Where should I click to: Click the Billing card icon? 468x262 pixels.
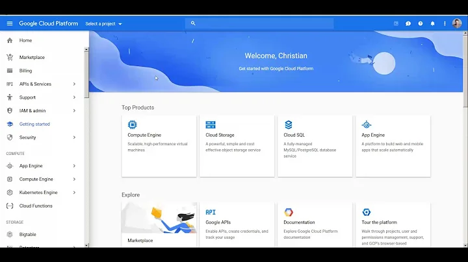click(10, 71)
